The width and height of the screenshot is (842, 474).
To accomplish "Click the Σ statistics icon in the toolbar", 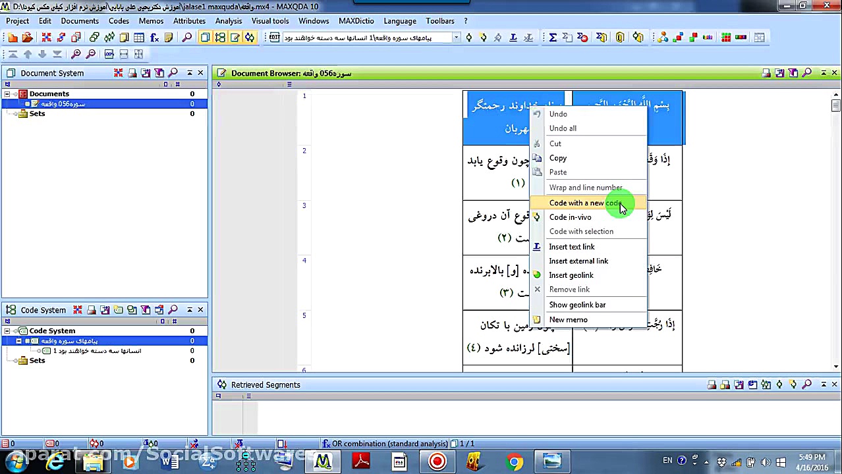I will (552, 38).
